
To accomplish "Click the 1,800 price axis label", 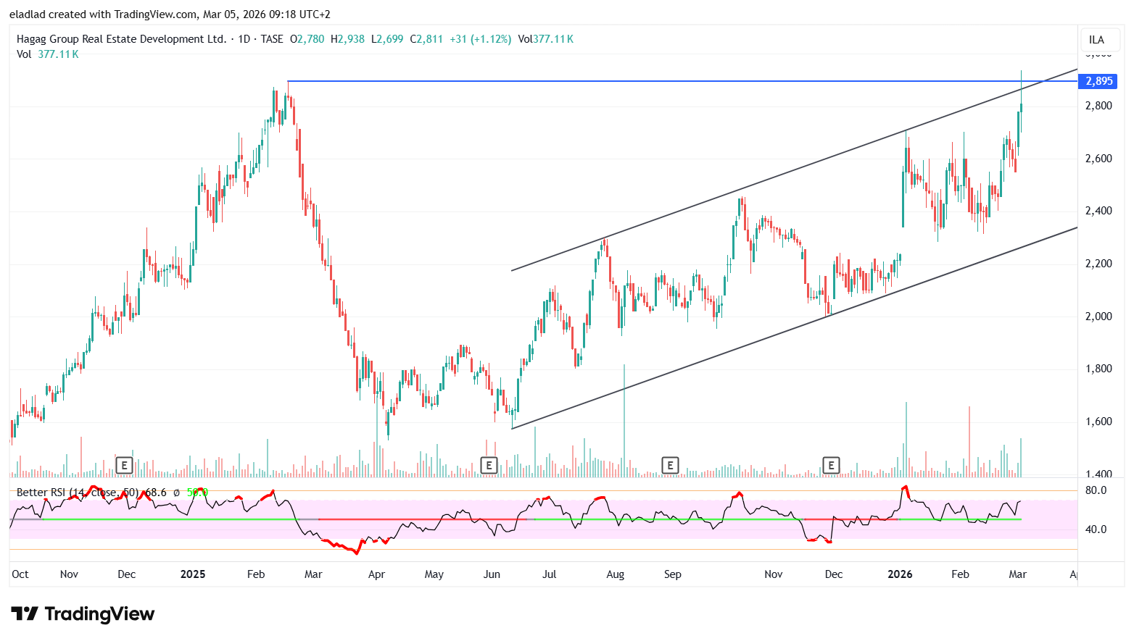I will click(x=1098, y=369).
